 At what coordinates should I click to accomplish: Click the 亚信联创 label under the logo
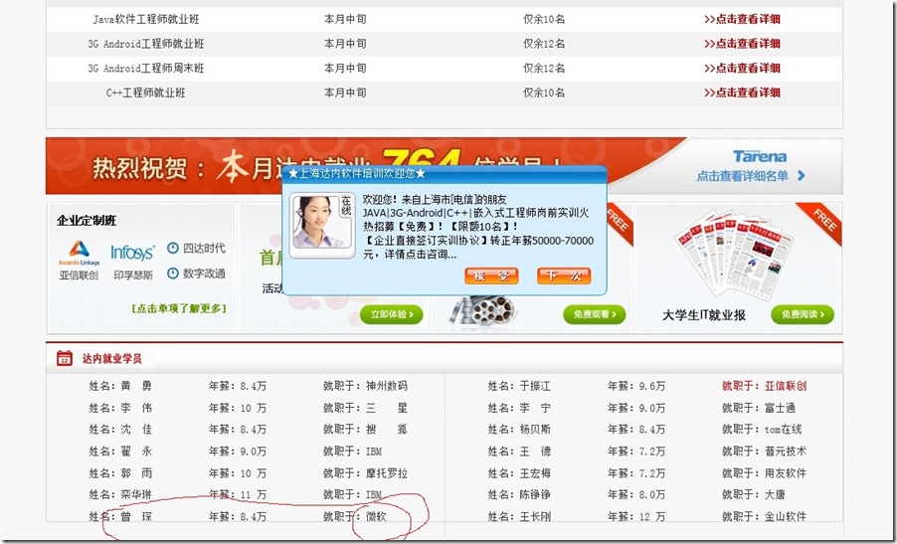(79, 275)
